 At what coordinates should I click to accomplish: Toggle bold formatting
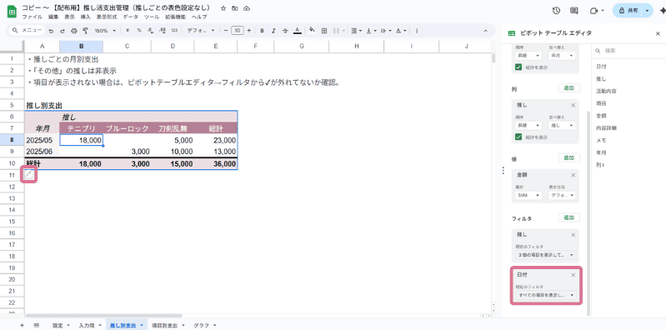(x=262, y=31)
